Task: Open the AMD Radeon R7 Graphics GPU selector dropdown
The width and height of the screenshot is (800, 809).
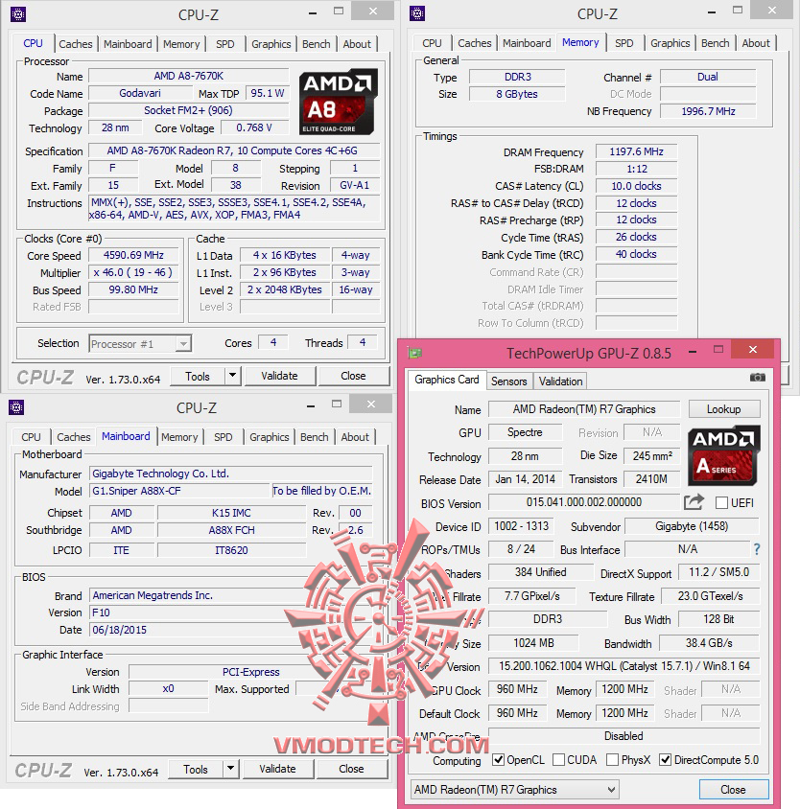Action: (515, 790)
